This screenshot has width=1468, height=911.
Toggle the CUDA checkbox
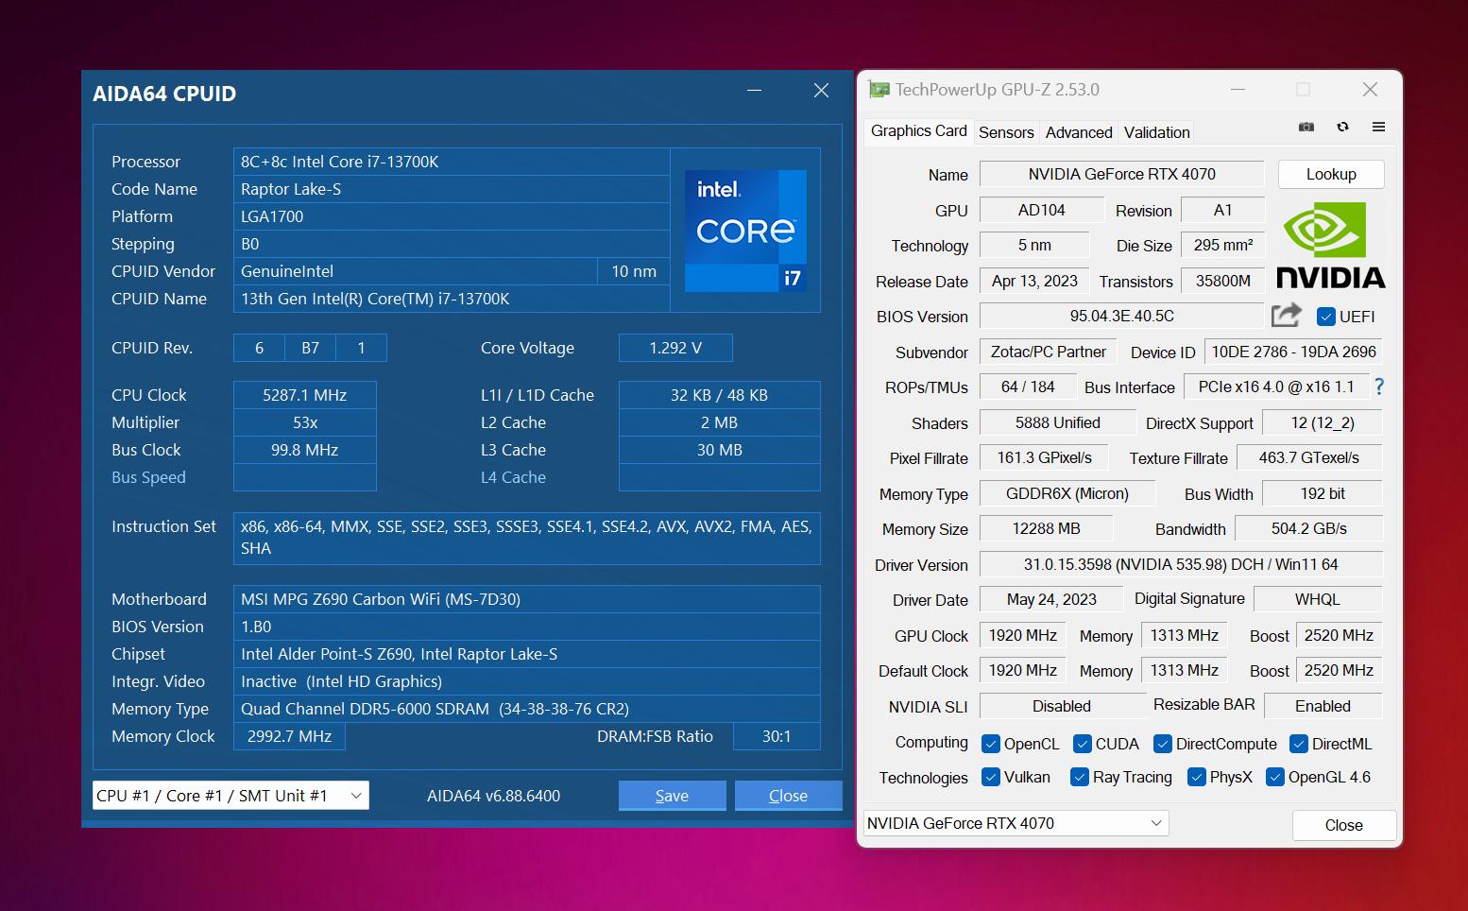pos(1083,744)
